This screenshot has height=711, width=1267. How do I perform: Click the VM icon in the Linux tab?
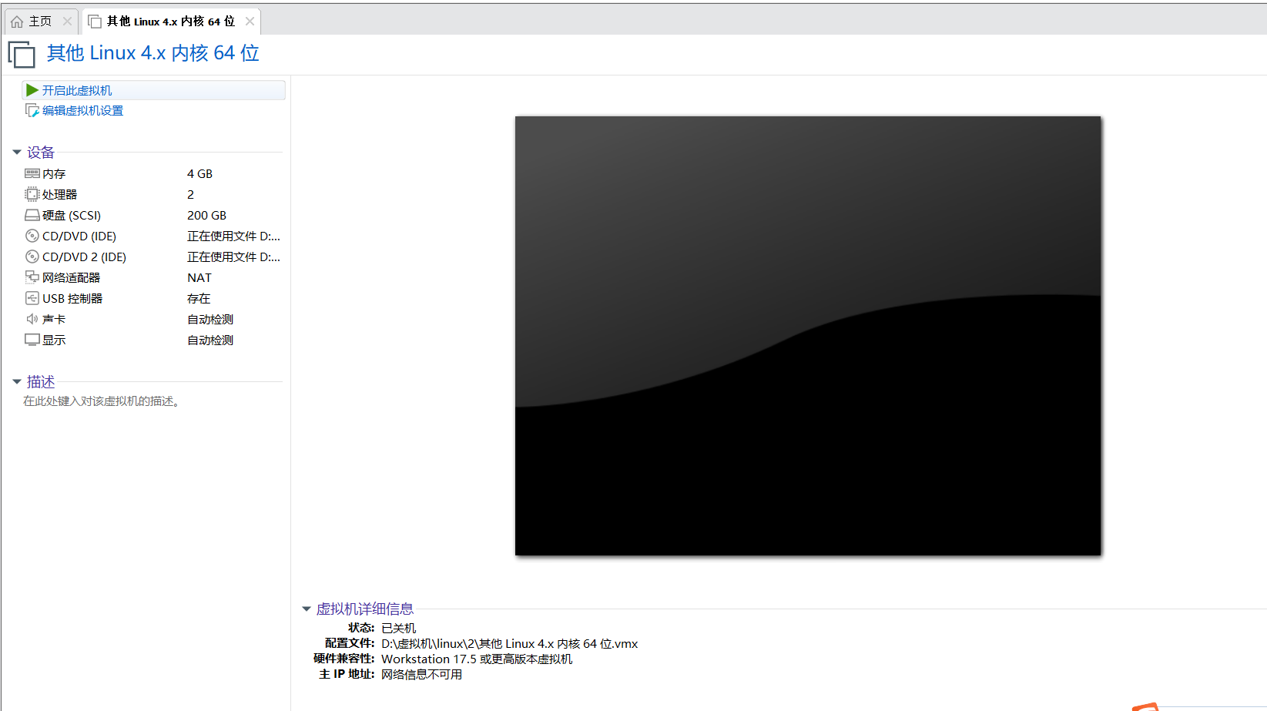click(95, 22)
